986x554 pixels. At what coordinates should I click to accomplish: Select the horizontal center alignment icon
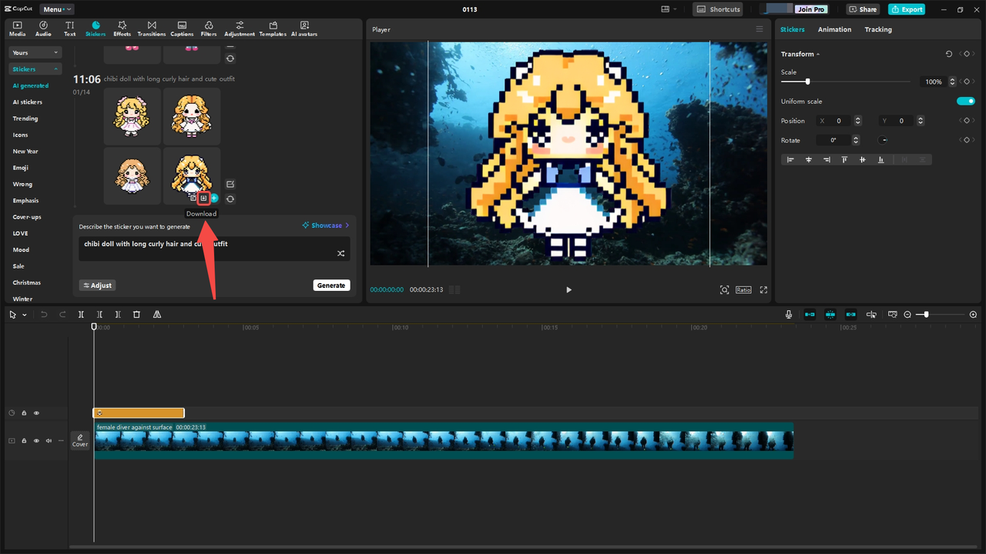coord(809,159)
